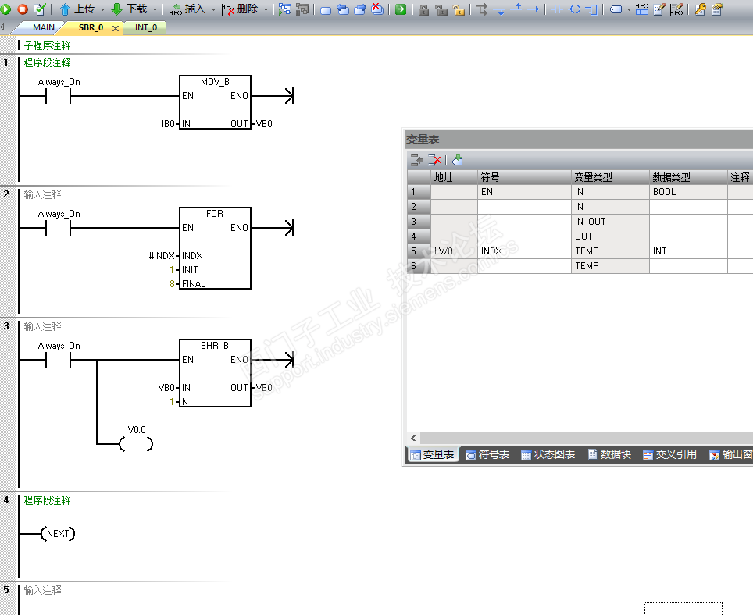The width and height of the screenshot is (753, 615).
Task: Expand the 上传 upload dropdown arrow
Action: (102, 9)
